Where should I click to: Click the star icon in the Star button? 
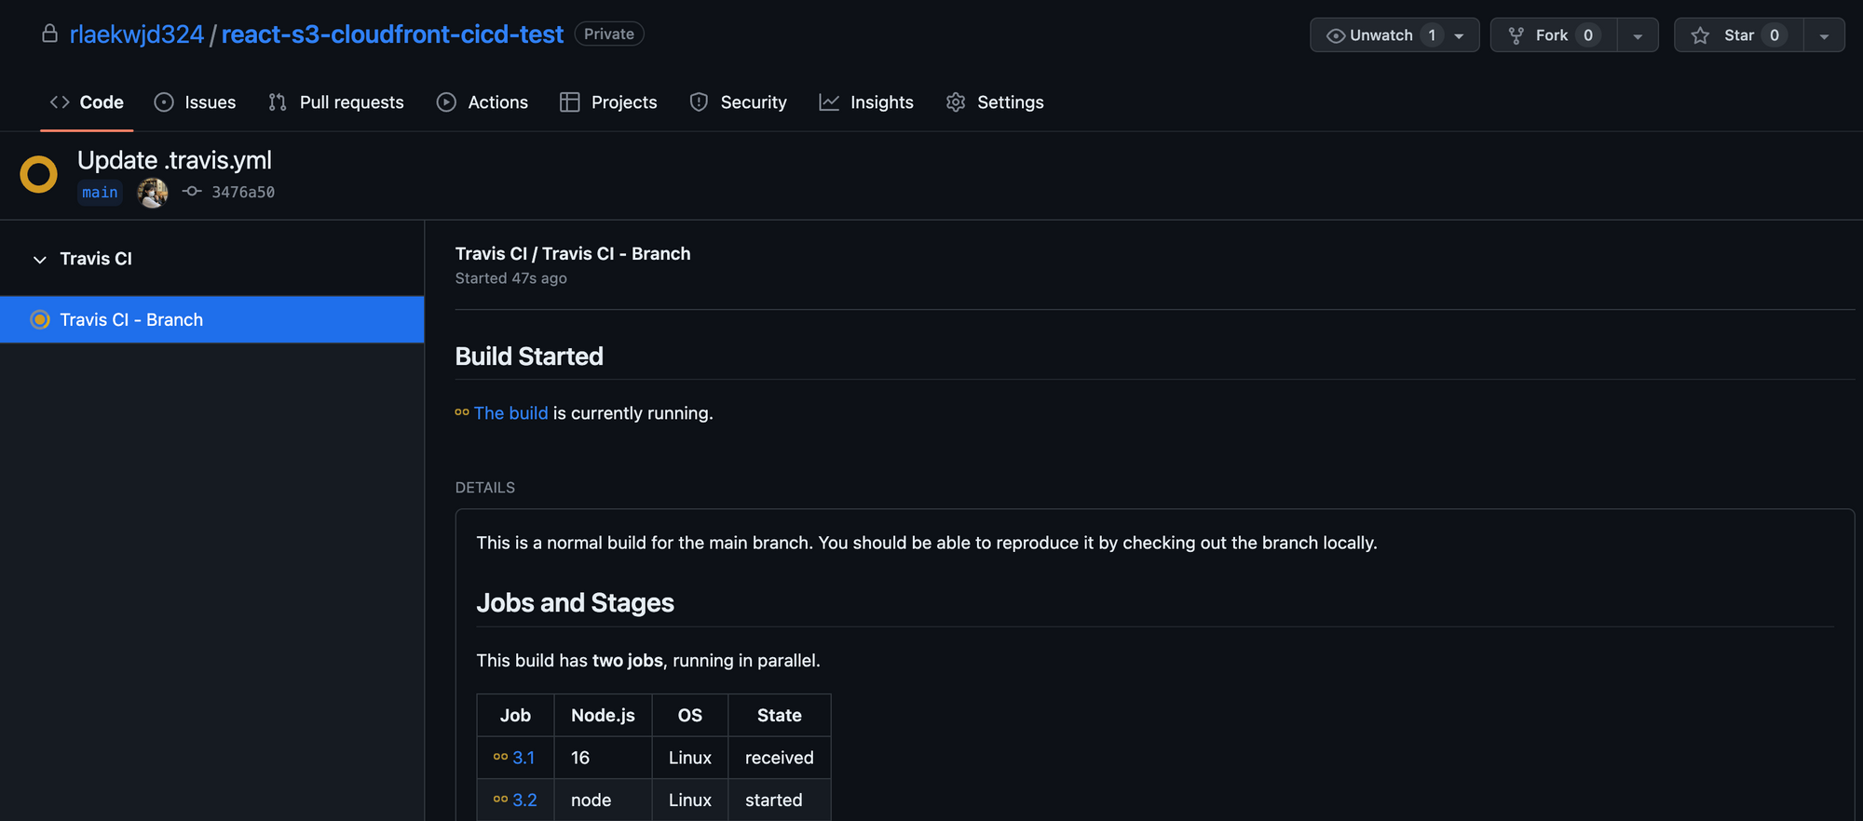(x=1700, y=35)
